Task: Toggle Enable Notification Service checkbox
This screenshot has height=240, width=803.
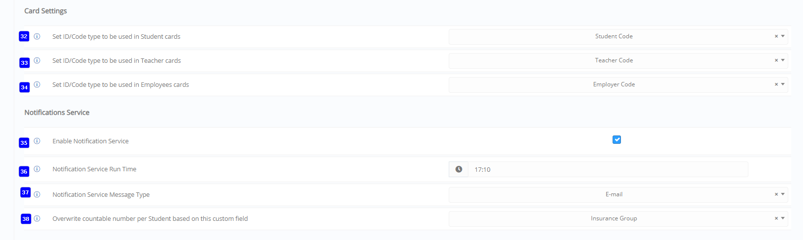Action: 617,140
